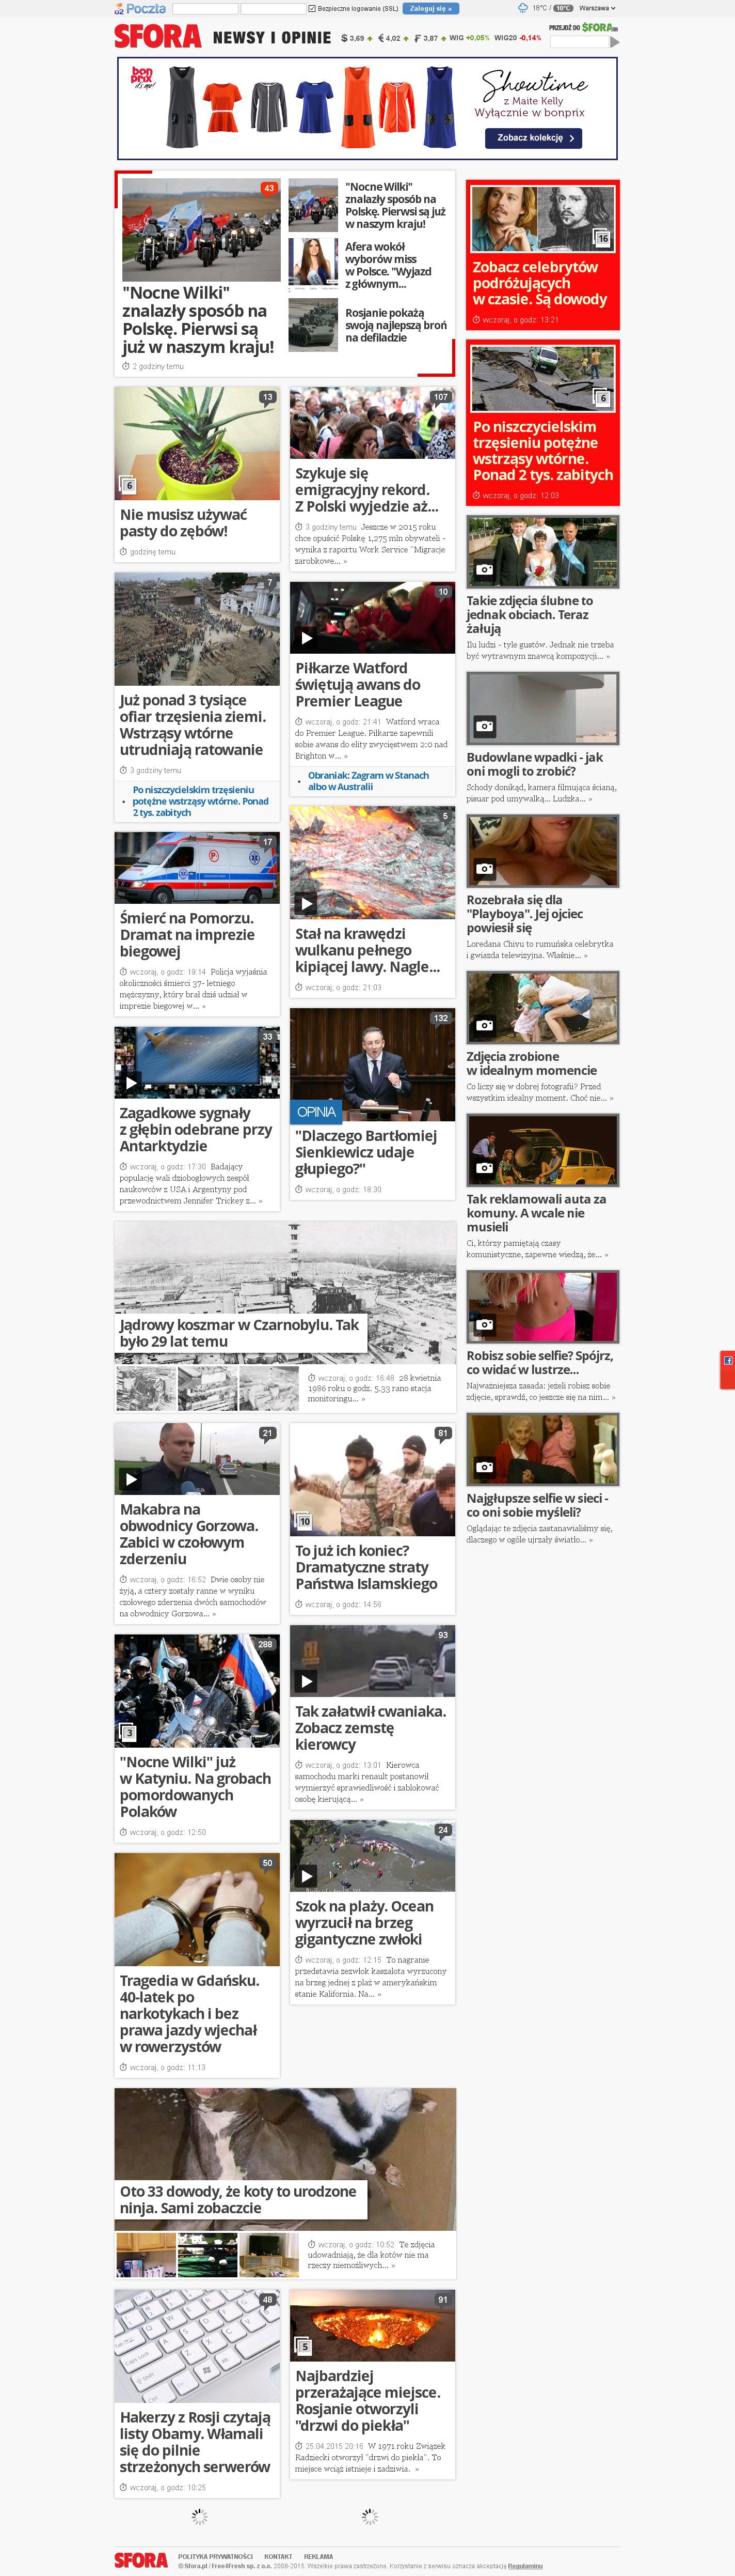
Task: Open Kontakt footer link
Action: 279,2556
